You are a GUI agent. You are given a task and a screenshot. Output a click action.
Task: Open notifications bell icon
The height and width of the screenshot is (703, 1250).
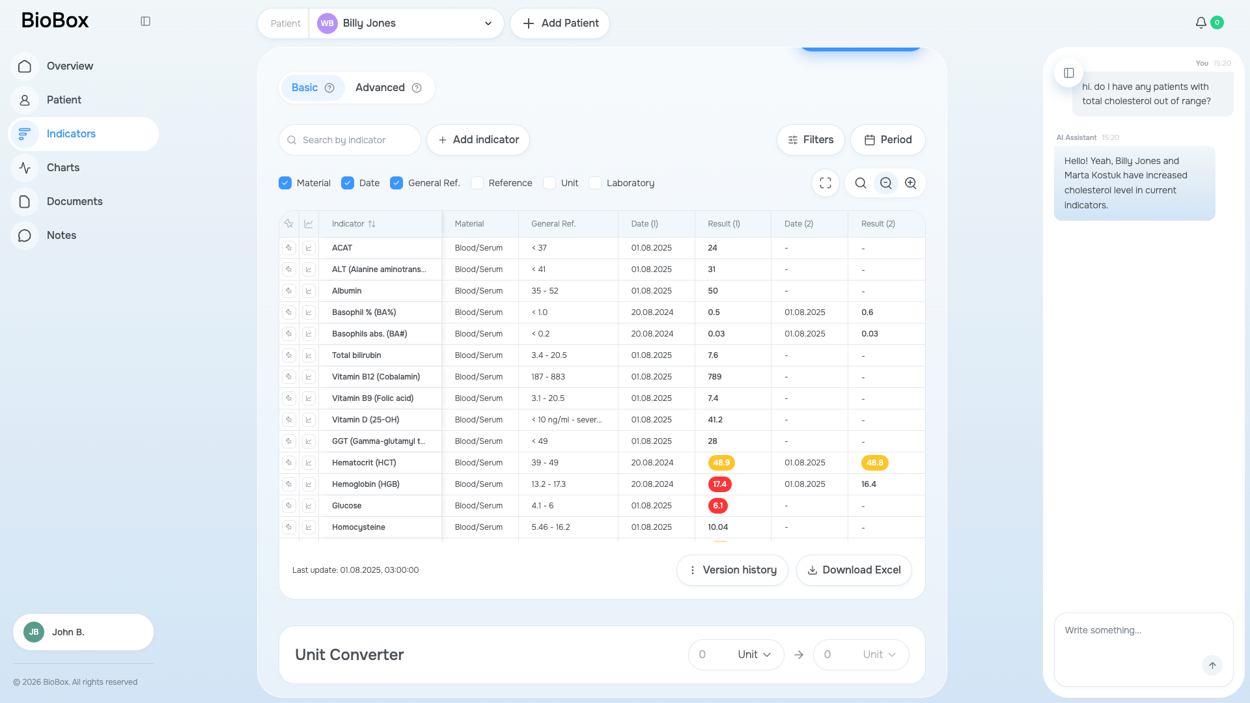point(1201,23)
